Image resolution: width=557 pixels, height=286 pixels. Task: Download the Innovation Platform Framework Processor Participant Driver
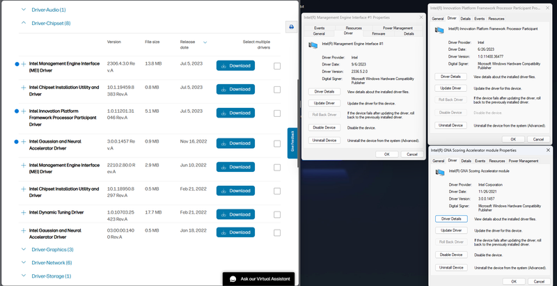tap(235, 113)
